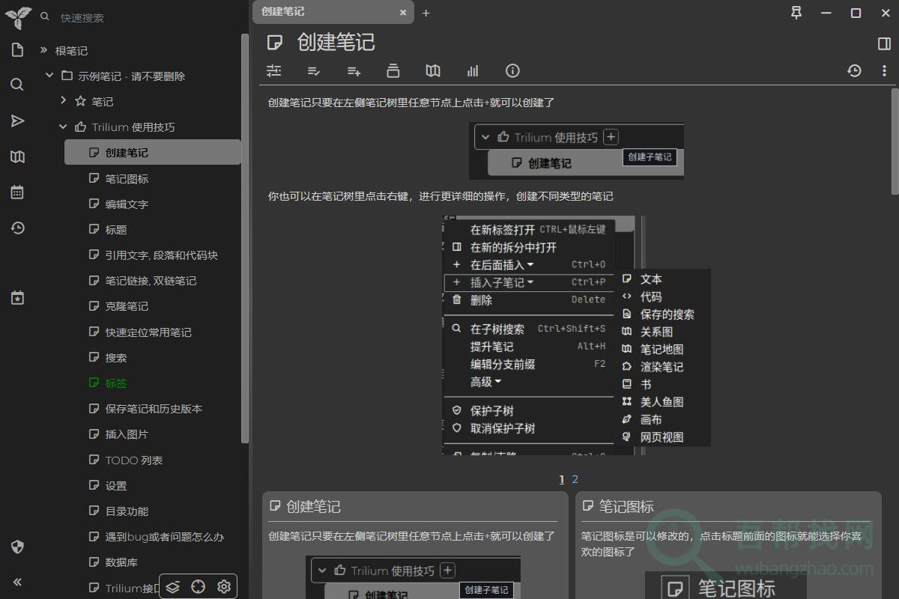Open the 标题 tree note
Image resolution: width=899 pixels, height=599 pixels.
[116, 229]
